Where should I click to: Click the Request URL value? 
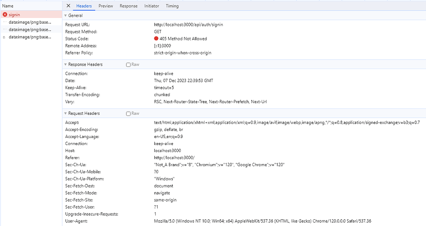[x=188, y=25]
